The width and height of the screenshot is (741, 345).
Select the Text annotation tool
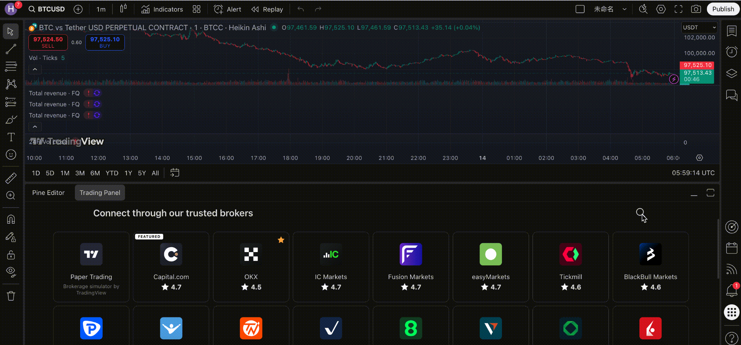click(11, 137)
